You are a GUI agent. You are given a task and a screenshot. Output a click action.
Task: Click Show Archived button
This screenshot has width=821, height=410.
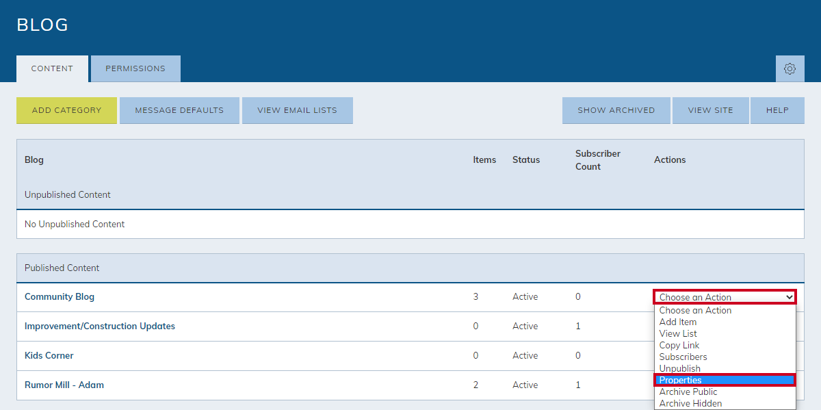(x=616, y=110)
